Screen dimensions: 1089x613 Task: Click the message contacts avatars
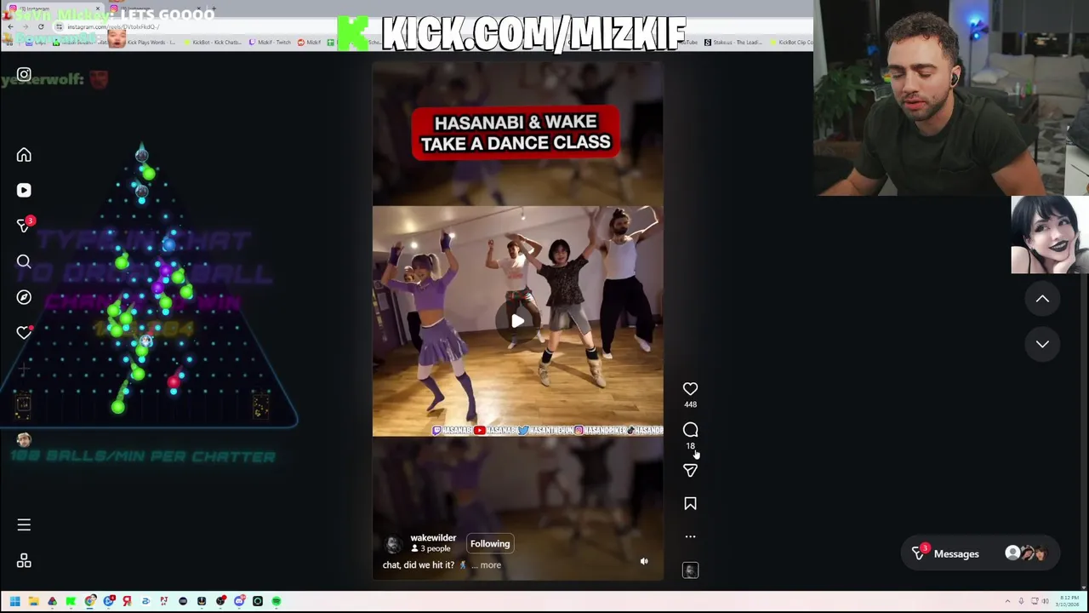click(1025, 553)
